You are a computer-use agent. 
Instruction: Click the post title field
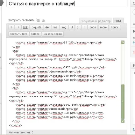point(67,4)
